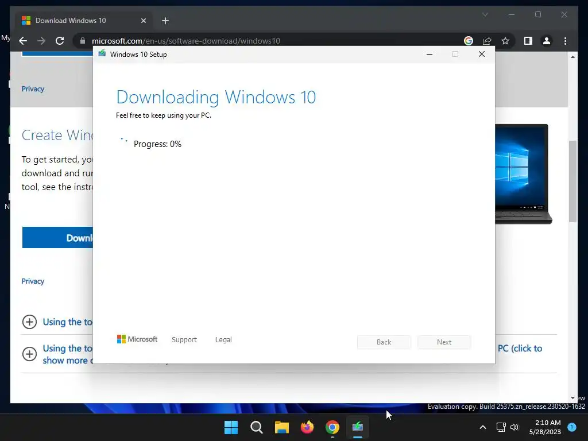Reload the Microsoft download page
This screenshot has height=441, width=588.
[x=60, y=41]
